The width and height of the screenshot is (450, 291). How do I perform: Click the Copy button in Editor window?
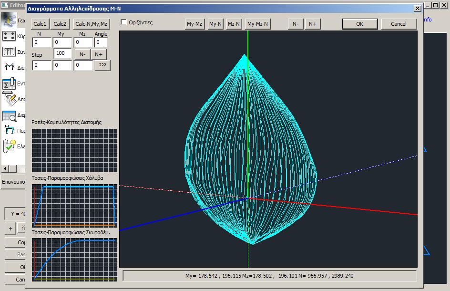point(16,242)
